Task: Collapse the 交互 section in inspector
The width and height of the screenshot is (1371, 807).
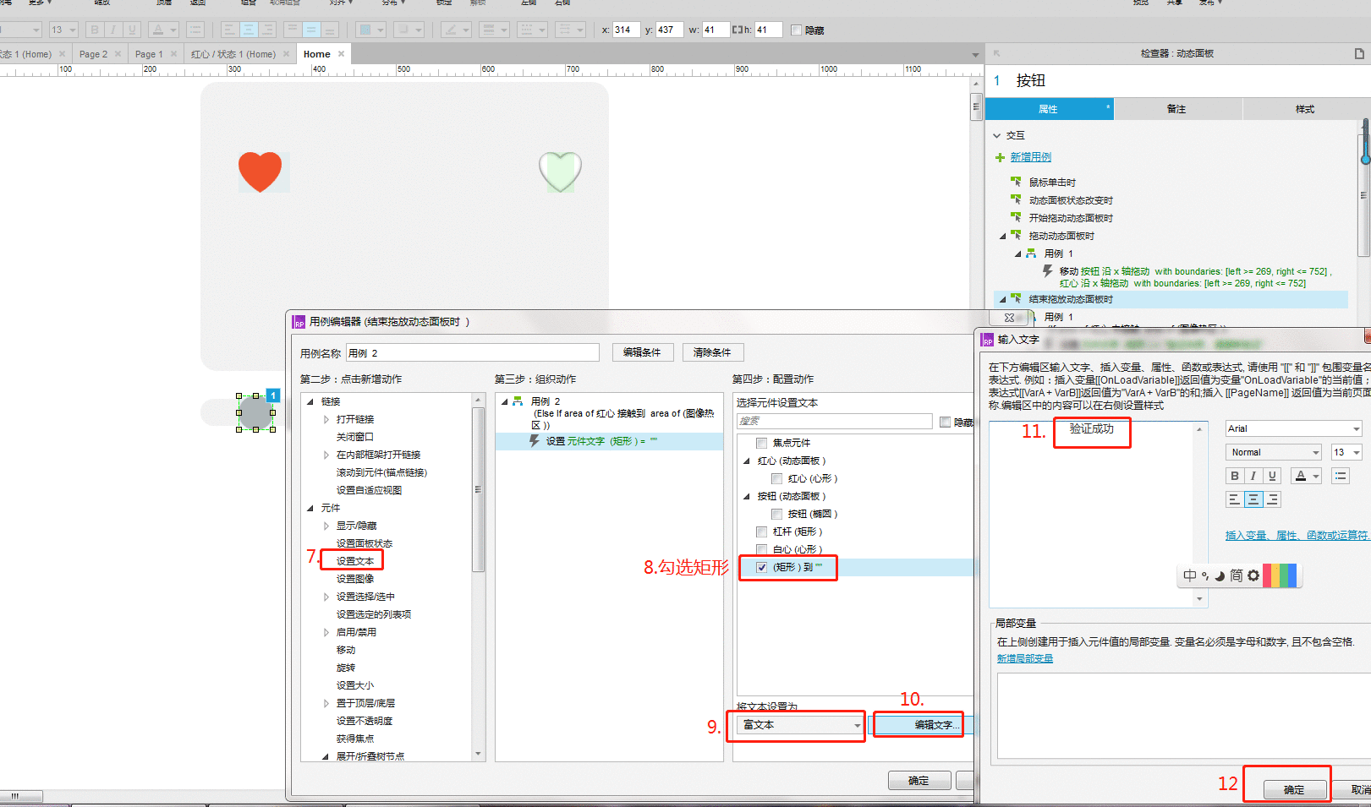Action: click(997, 135)
